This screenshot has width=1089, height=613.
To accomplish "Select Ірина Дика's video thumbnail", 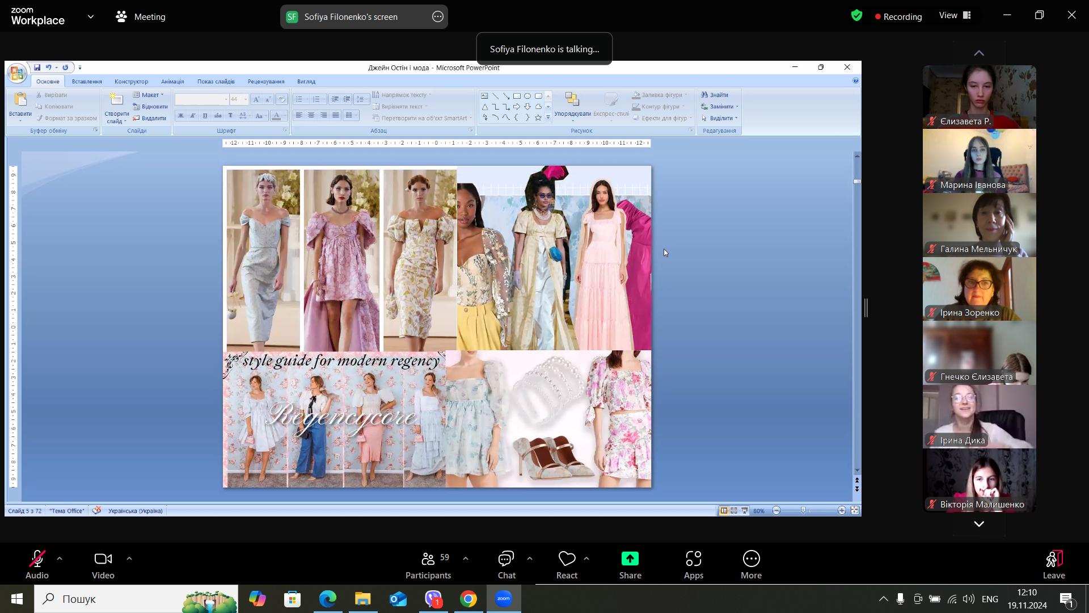I will pyautogui.click(x=979, y=417).
